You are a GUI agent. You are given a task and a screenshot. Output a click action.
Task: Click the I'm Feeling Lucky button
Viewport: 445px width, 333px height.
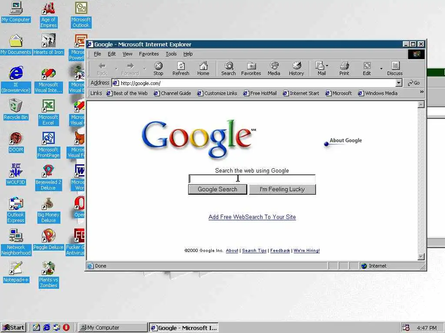coord(282,189)
